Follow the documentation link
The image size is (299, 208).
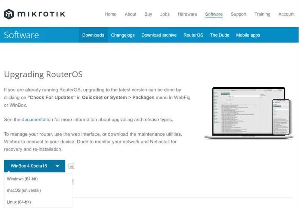[x=37, y=120]
